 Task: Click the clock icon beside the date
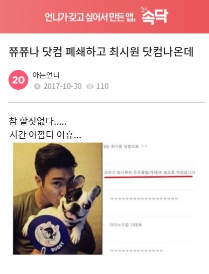click(x=37, y=86)
